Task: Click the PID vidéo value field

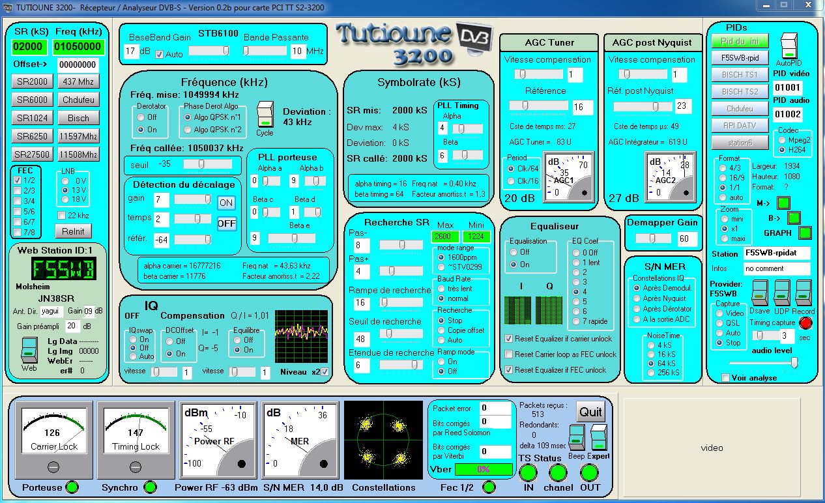Action: tap(788, 87)
